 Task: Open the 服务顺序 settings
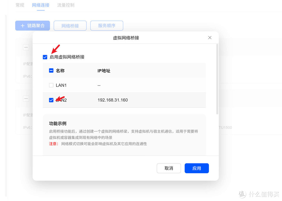(107, 25)
